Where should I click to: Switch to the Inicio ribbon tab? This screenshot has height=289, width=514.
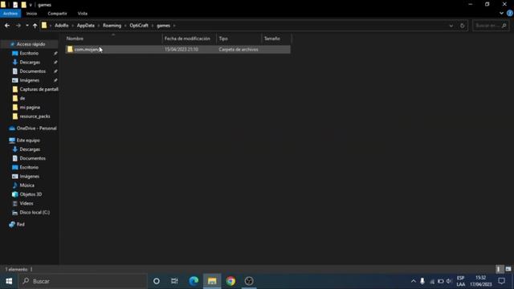(31, 14)
